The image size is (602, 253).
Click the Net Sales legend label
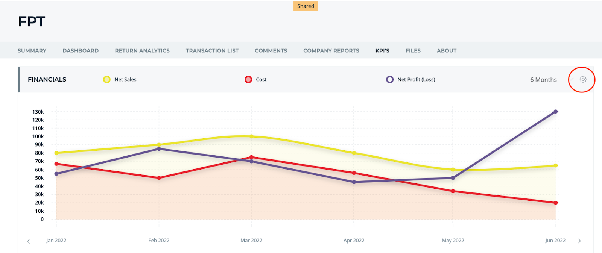[x=125, y=79]
